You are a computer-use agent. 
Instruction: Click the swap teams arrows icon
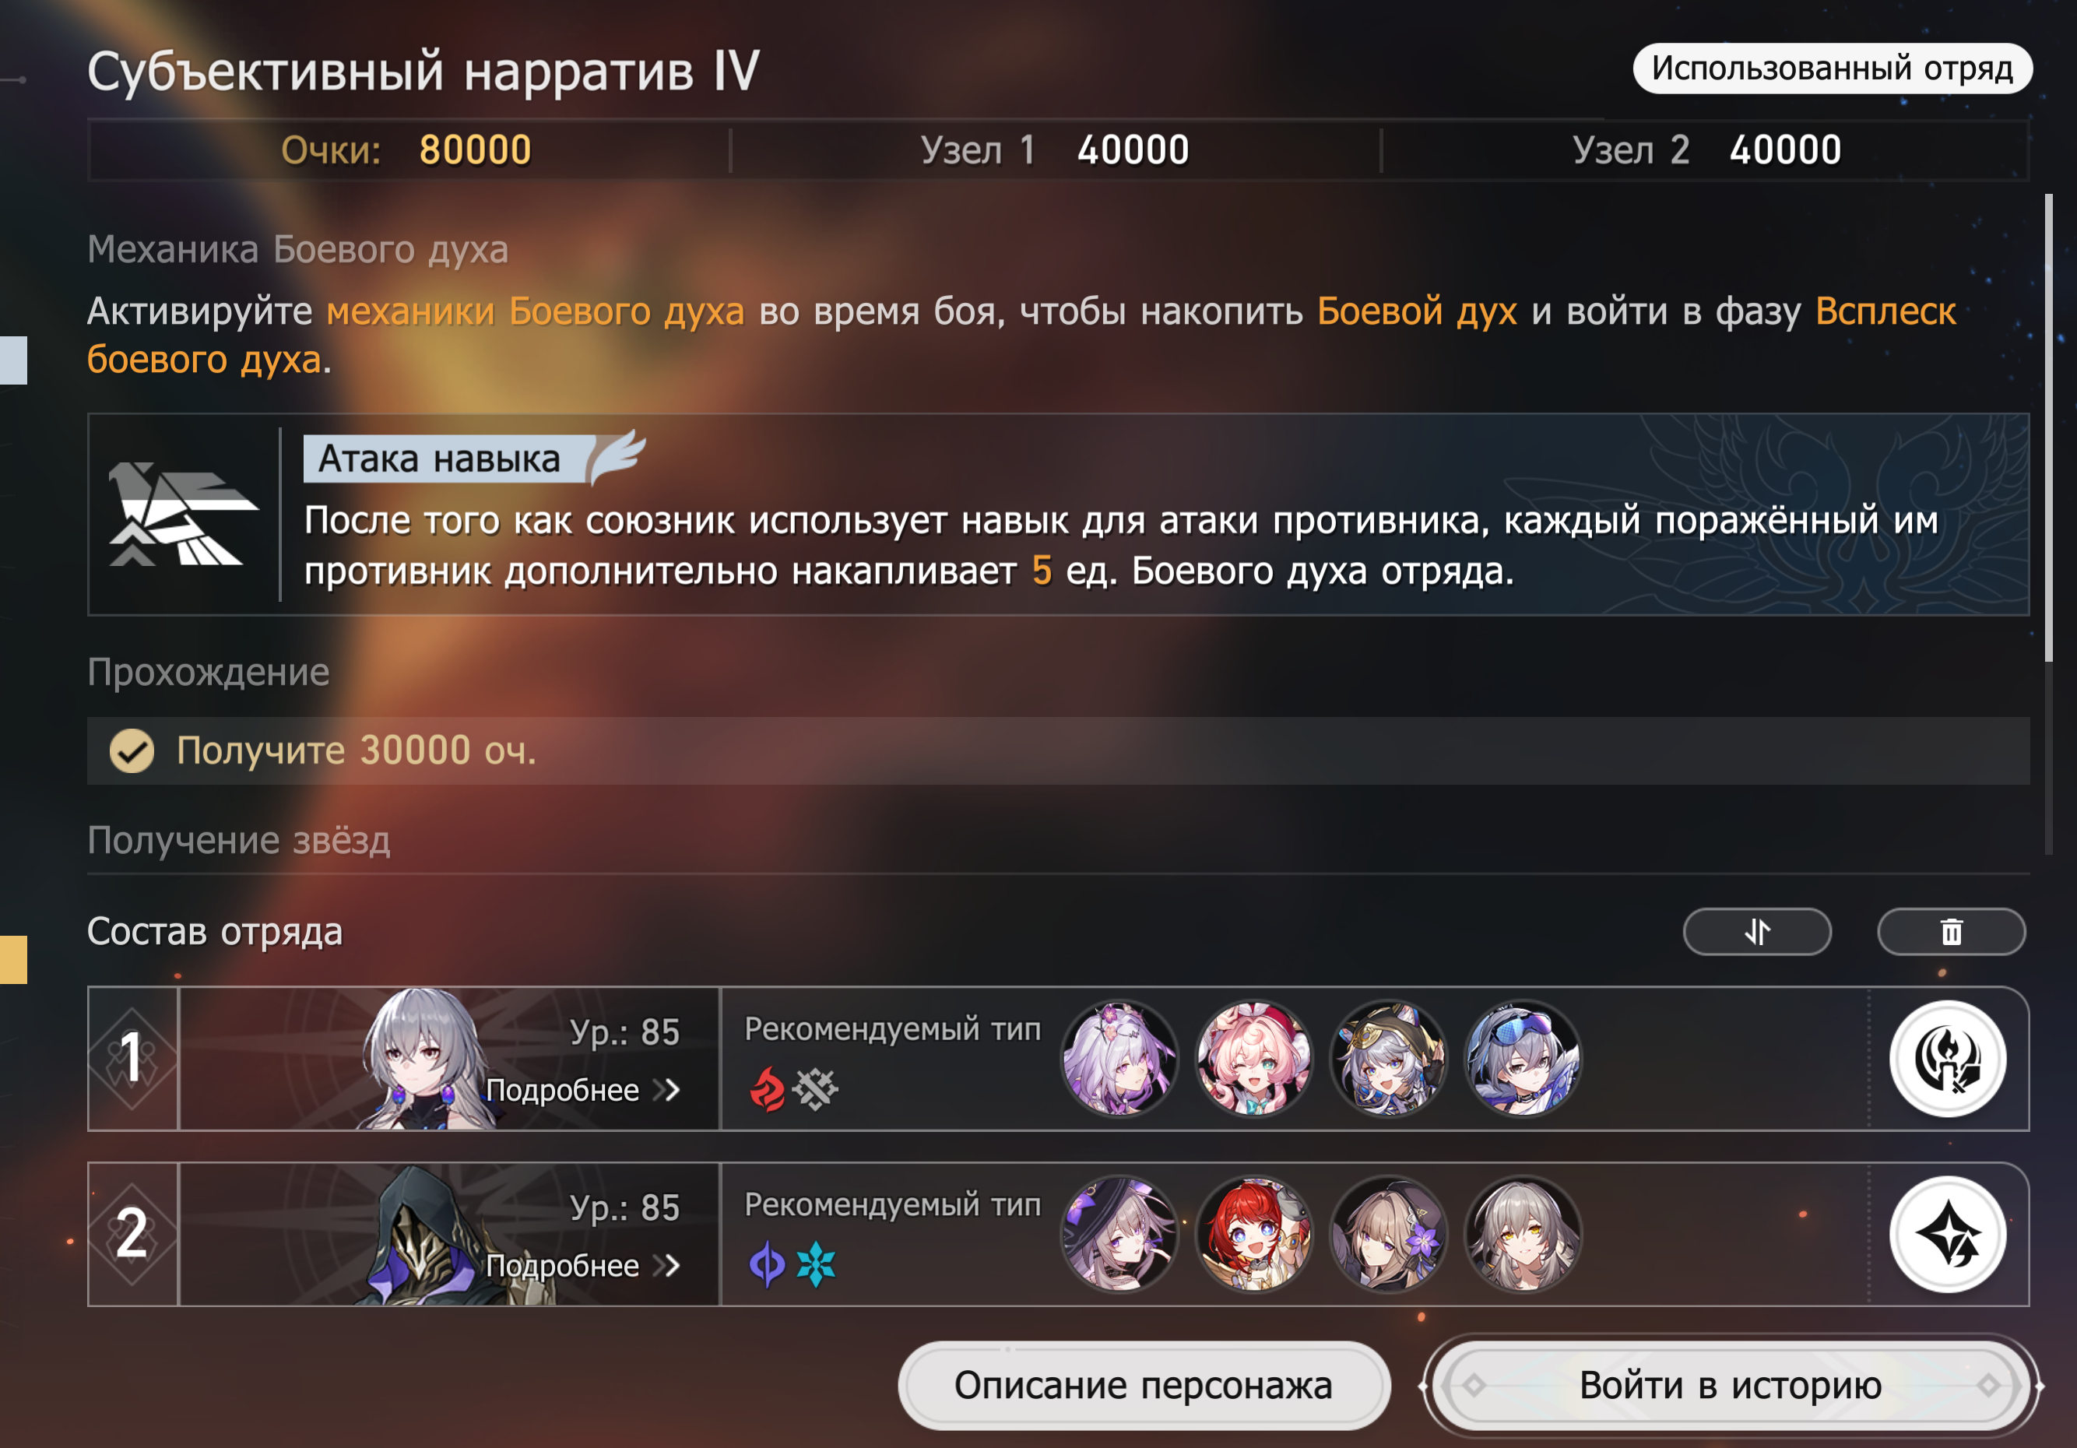tap(1757, 932)
